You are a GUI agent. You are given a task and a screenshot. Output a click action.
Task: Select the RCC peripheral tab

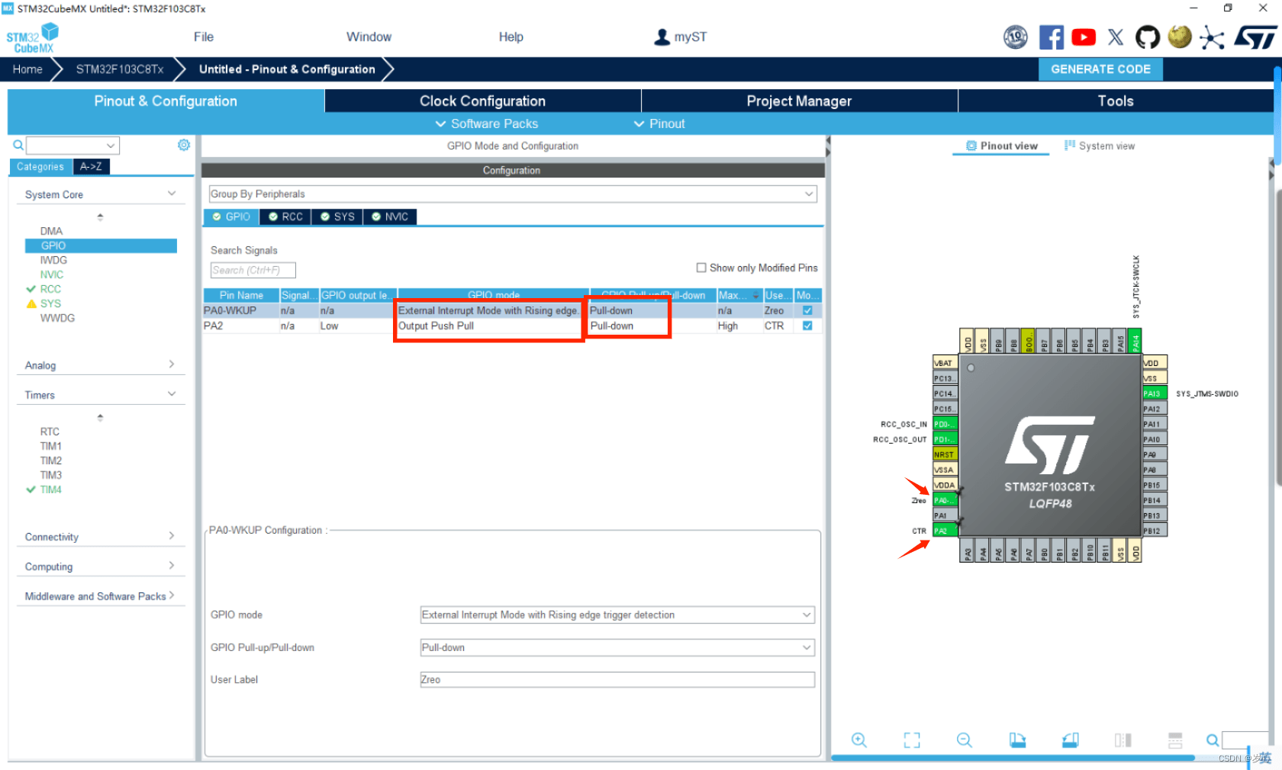click(285, 217)
